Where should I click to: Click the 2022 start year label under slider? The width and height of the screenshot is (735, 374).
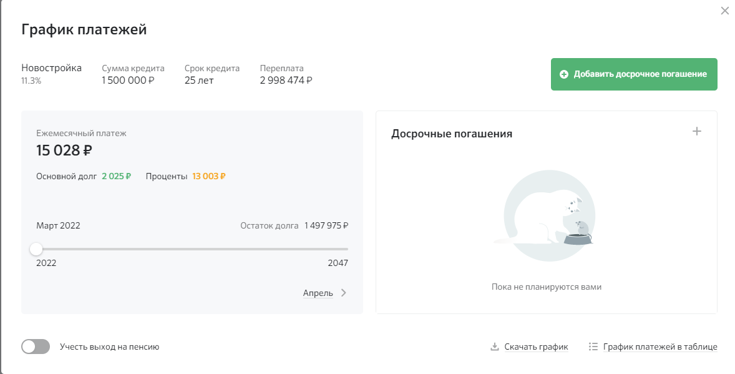click(46, 263)
